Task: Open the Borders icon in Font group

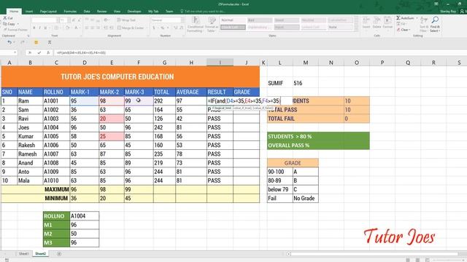Action: [x=56, y=28]
